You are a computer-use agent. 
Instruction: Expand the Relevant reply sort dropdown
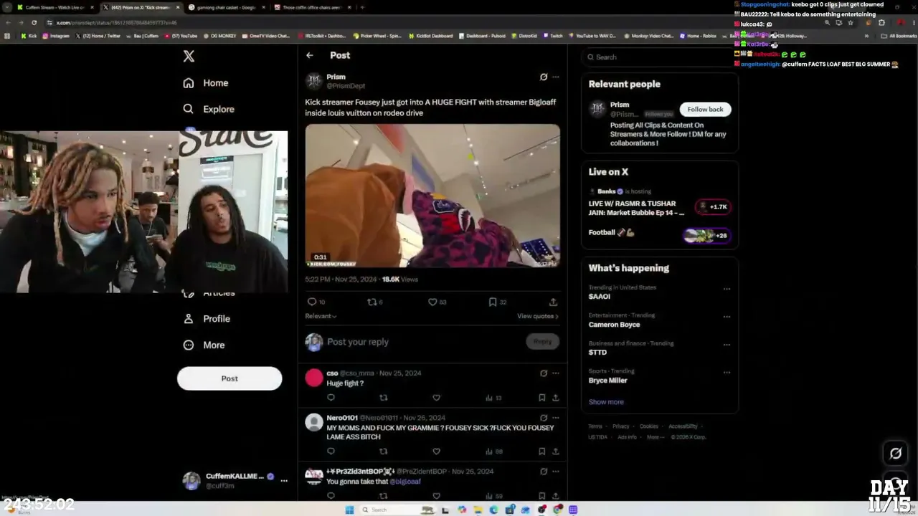321,316
